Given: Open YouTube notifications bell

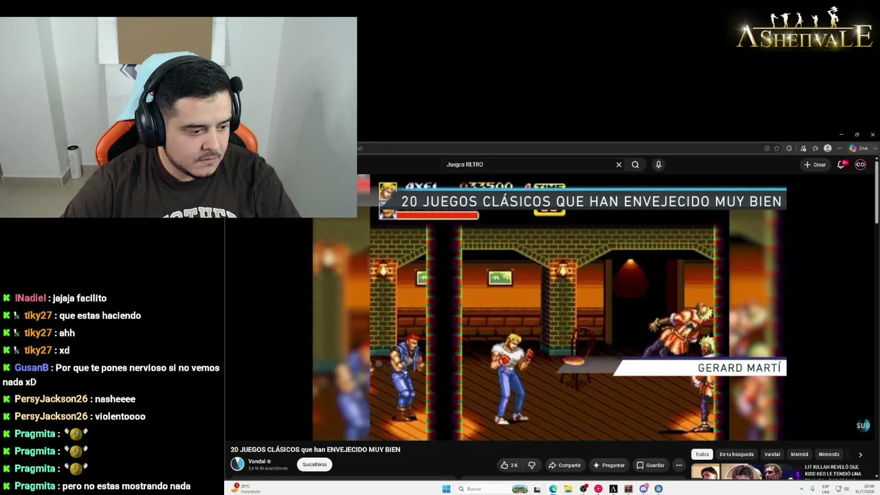Looking at the screenshot, I should 841,164.
